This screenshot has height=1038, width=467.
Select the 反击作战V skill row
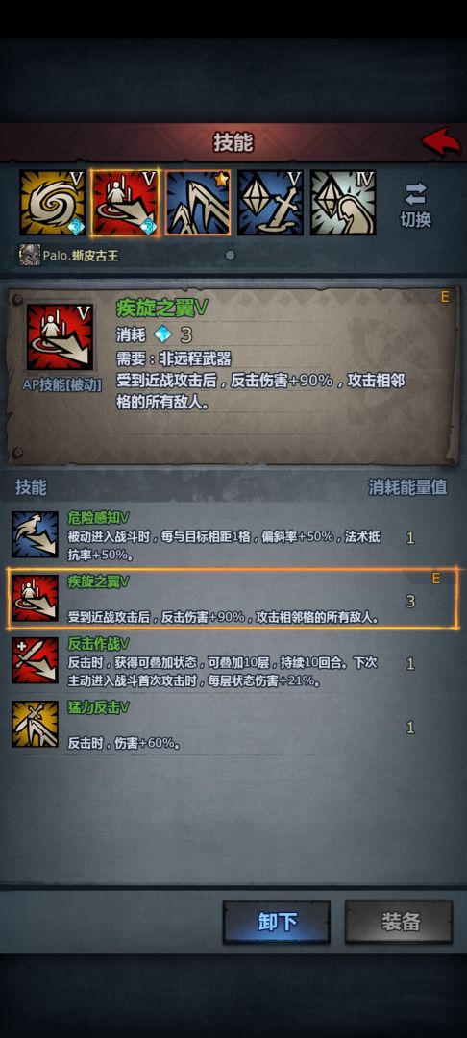[x=232, y=660]
